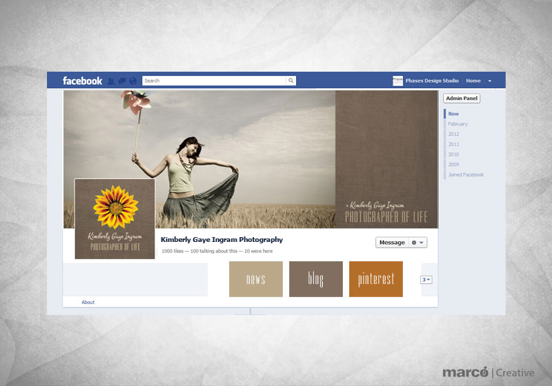
Task: Focus the Search input field
Action: pyautogui.click(x=214, y=81)
